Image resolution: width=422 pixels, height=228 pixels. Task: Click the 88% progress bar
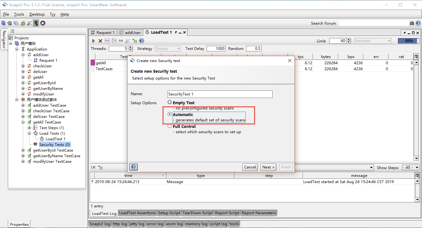409,41
